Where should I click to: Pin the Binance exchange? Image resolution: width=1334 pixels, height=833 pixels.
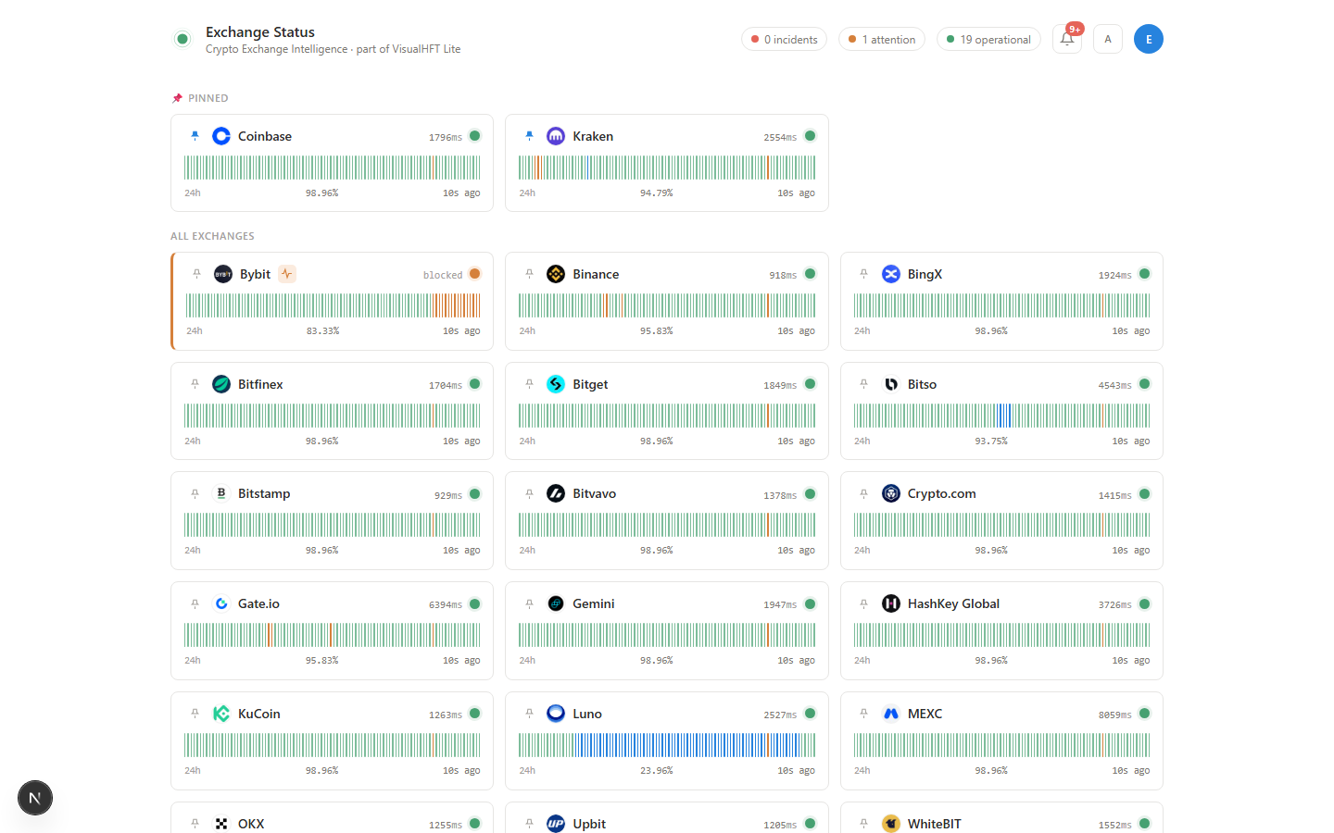tap(529, 274)
